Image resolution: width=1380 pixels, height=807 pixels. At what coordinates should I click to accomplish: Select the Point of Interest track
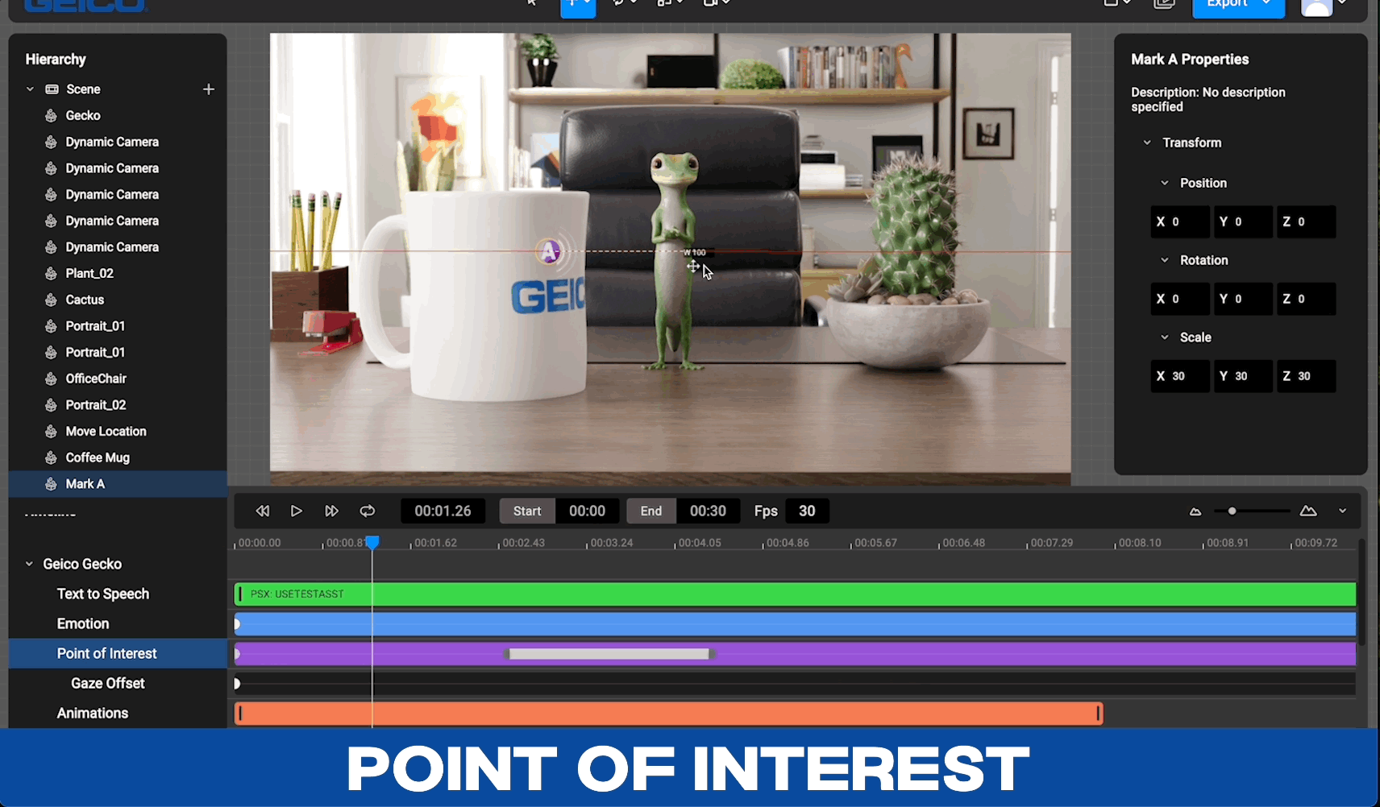point(118,654)
